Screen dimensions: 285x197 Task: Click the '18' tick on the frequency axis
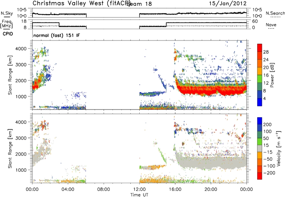(24, 21)
